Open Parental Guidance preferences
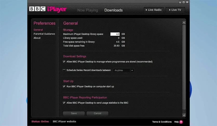 coord(44,34)
